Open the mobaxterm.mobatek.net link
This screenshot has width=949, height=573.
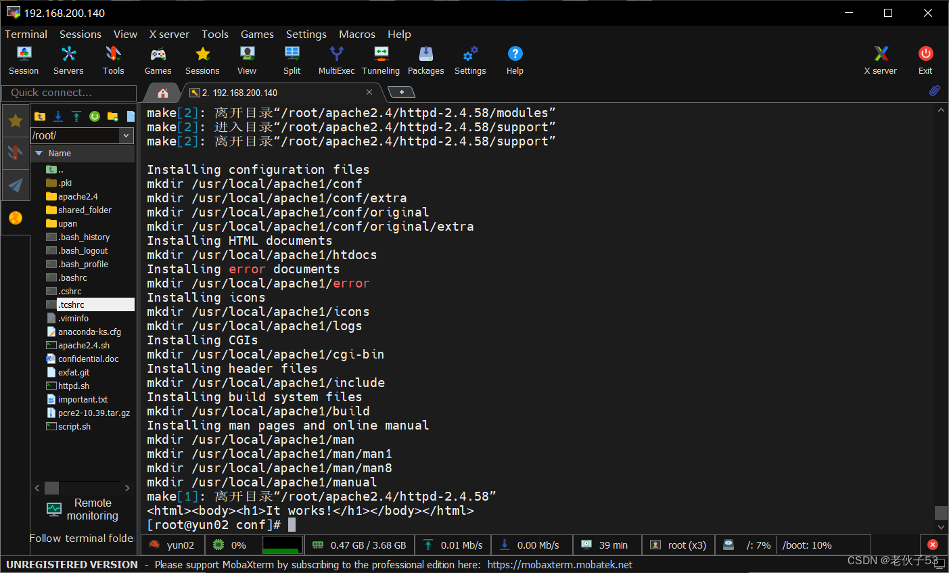coord(559,564)
